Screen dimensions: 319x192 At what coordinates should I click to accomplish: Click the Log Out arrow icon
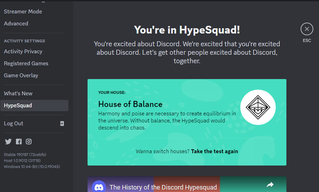pyautogui.click(x=62, y=124)
